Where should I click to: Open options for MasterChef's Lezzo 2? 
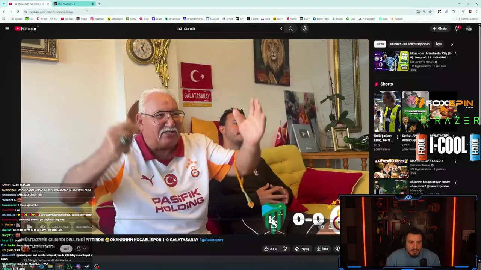[x=455, y=161]
